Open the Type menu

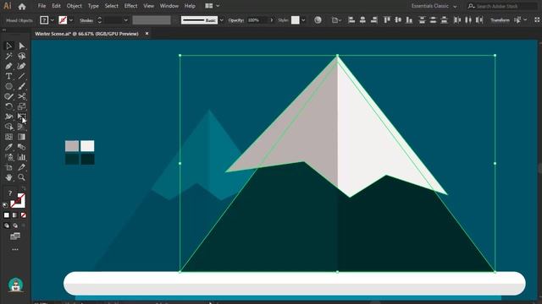(x=93, y=6)
